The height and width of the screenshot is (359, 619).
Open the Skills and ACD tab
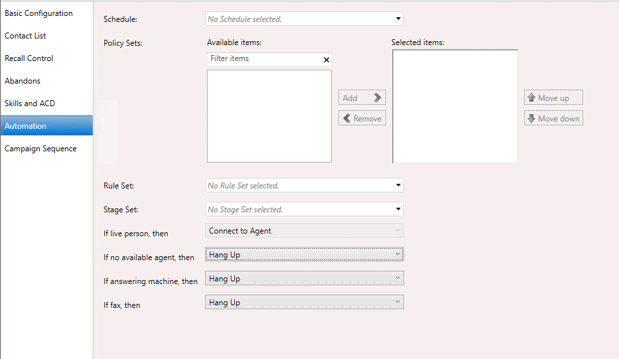coord(30,104)
